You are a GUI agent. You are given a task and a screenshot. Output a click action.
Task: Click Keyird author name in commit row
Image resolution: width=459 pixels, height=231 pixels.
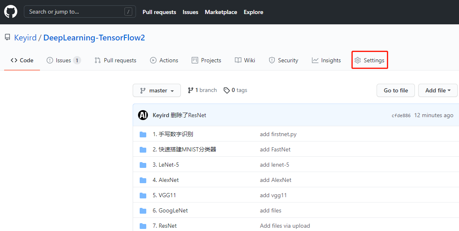coord(161,115)
